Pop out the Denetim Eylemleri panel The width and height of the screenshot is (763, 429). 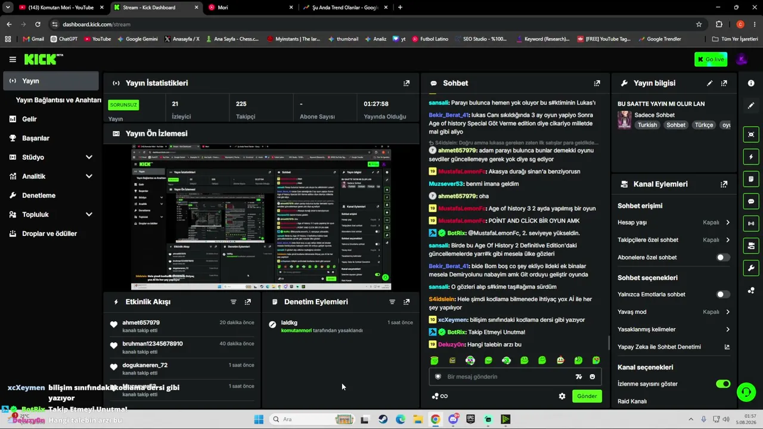[407, 302]
